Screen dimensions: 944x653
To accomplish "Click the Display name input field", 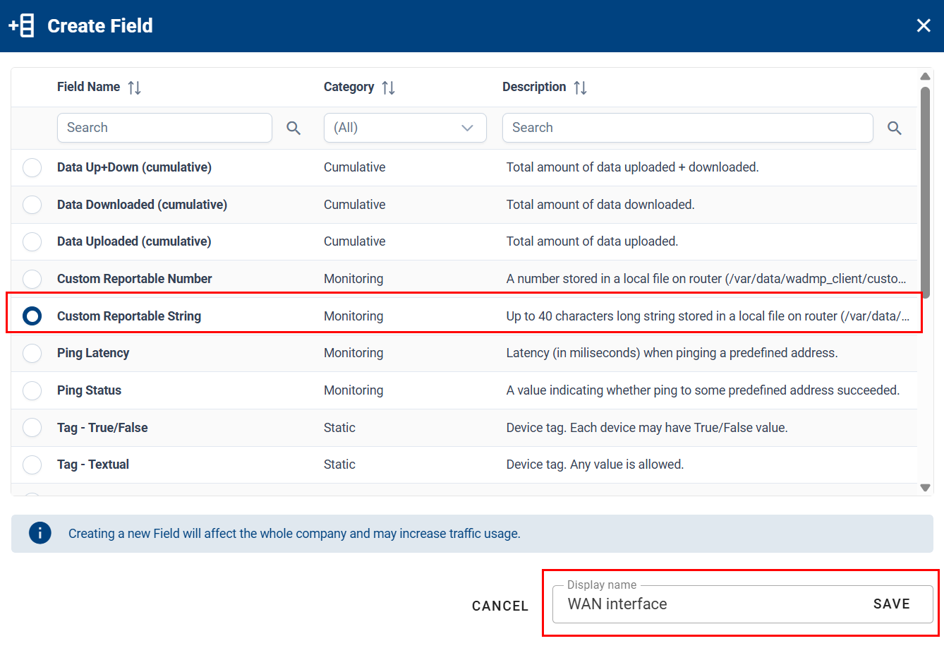I will 706,604.
